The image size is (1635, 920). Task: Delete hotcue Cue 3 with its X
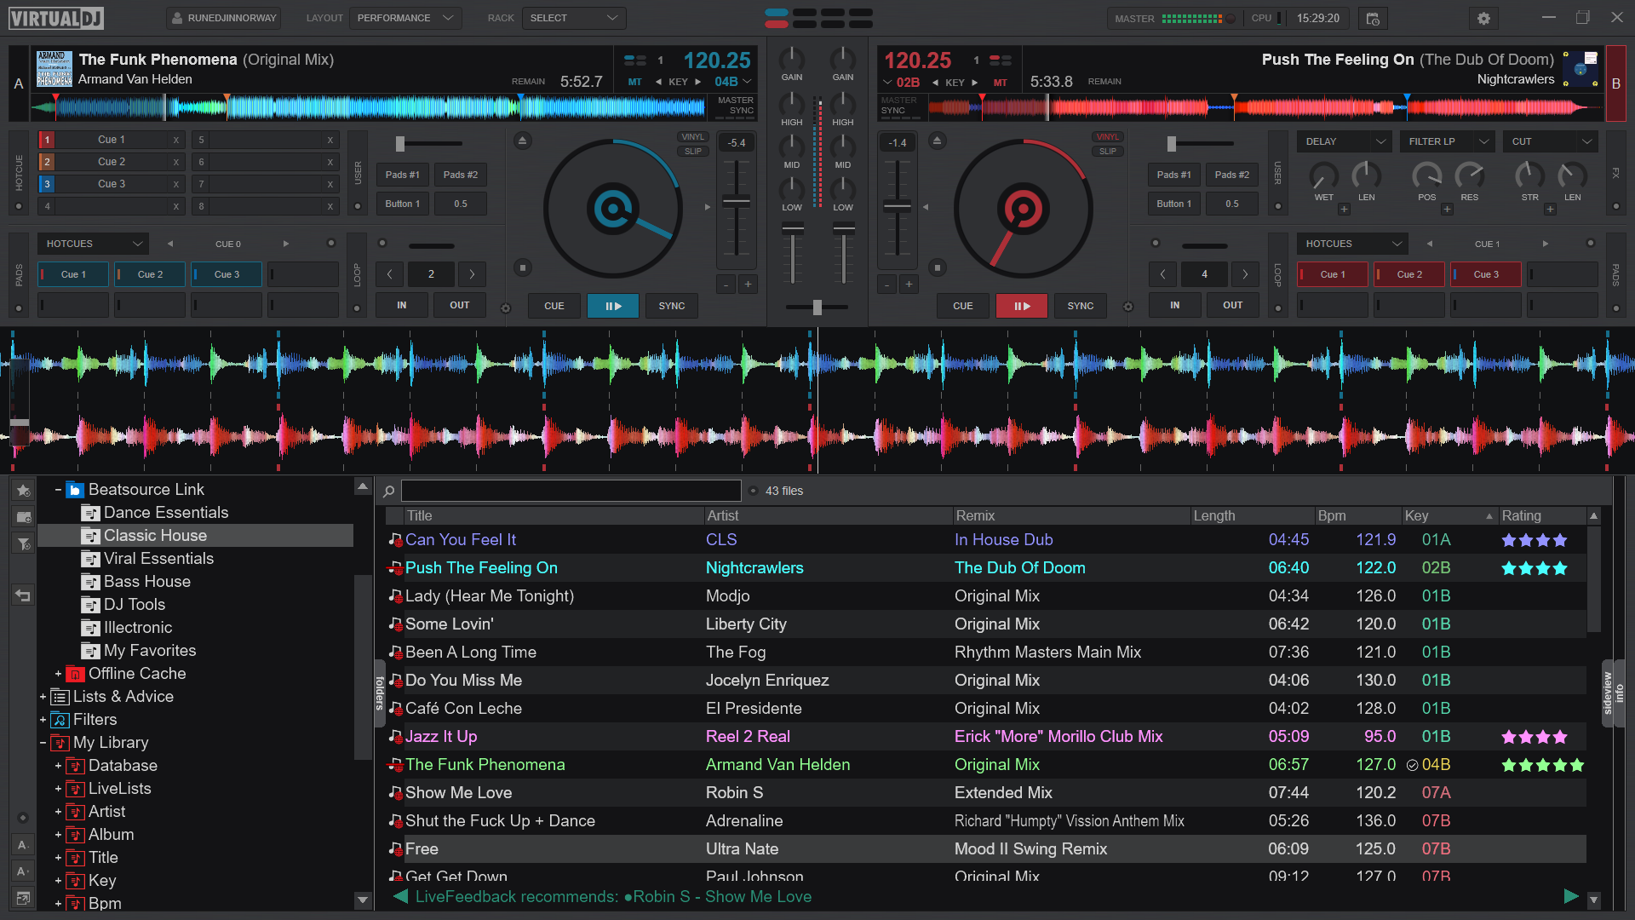[x=176, y=184]
